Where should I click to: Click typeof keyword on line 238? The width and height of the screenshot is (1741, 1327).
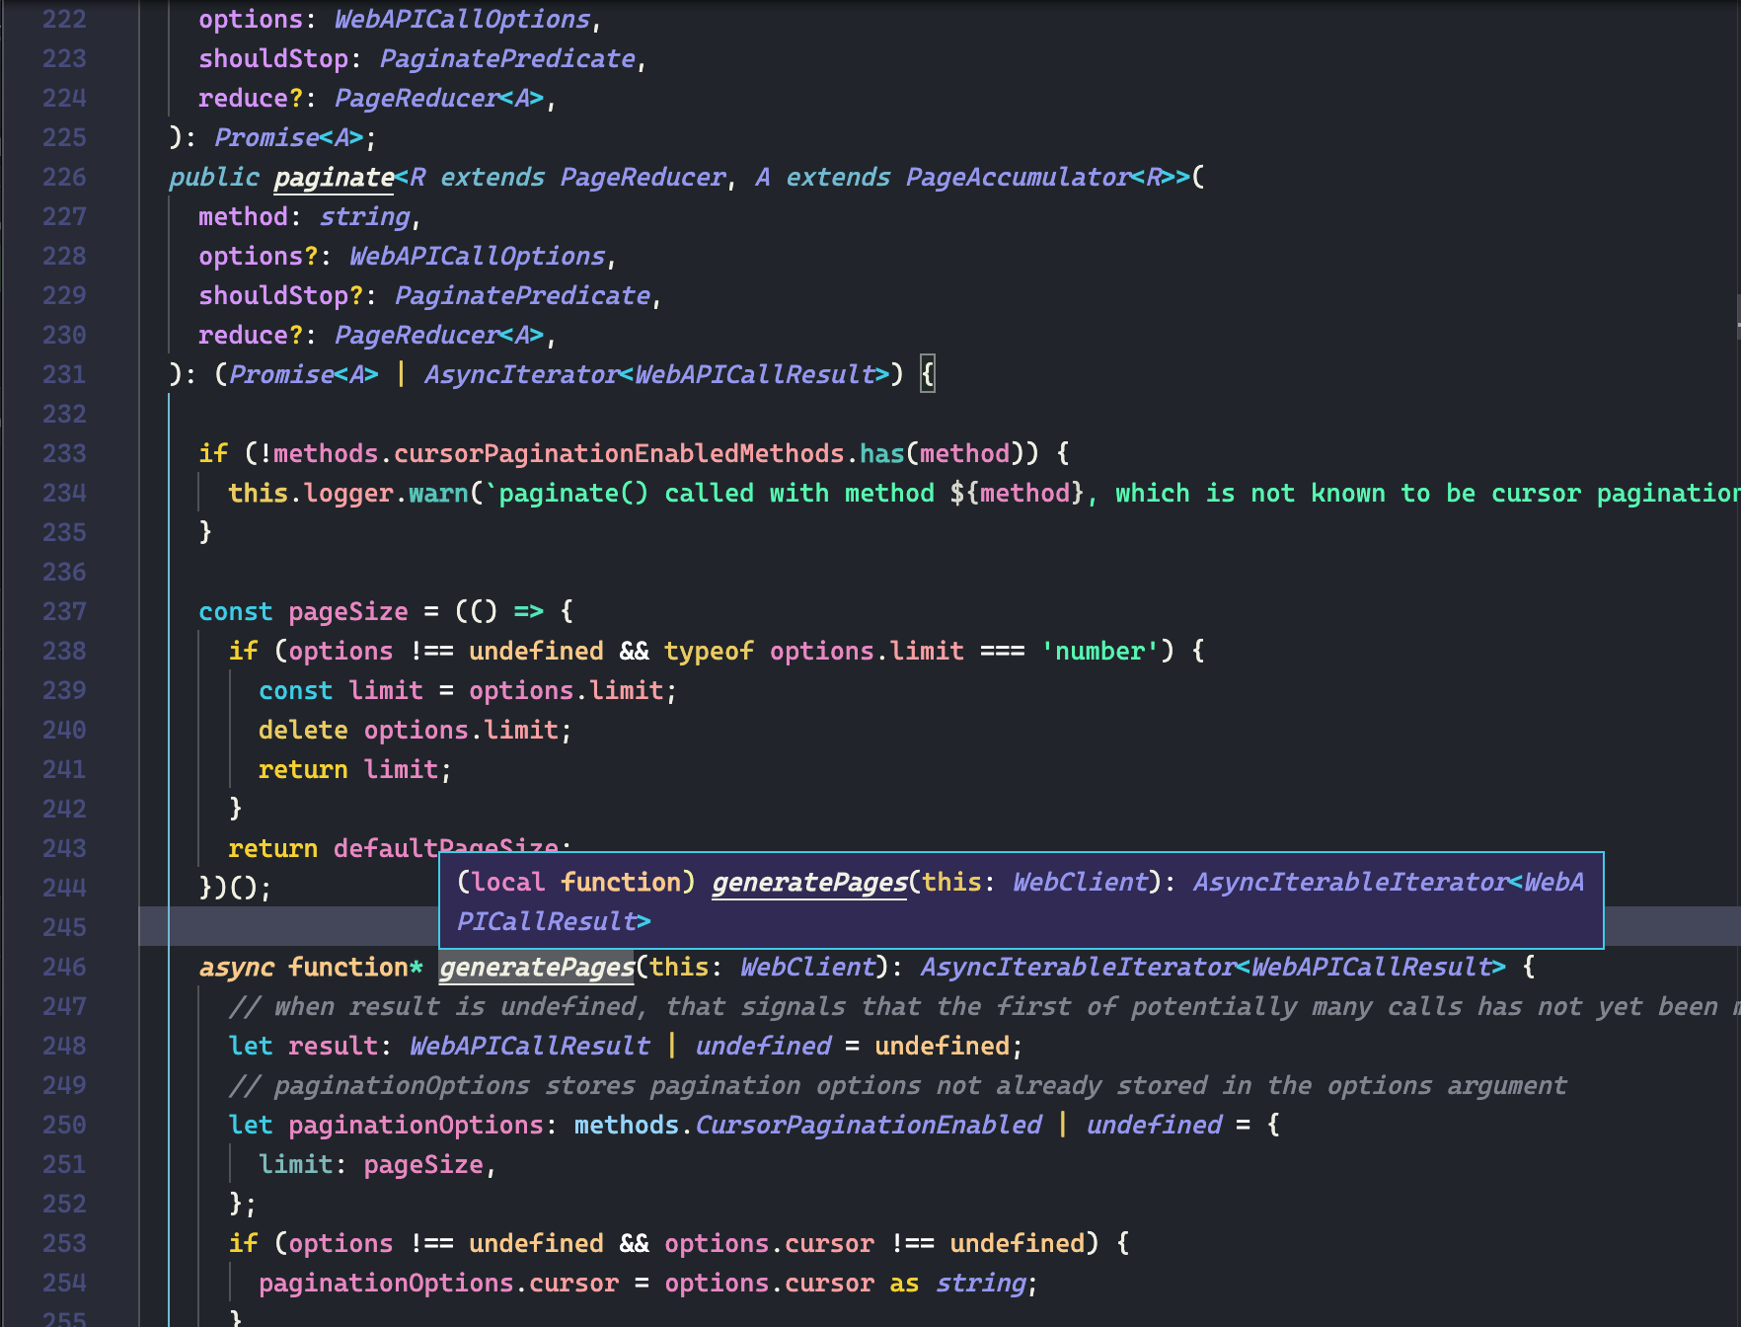[709, 651]
